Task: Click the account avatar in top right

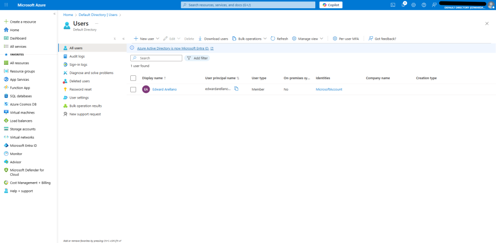Action: [491, 5]
